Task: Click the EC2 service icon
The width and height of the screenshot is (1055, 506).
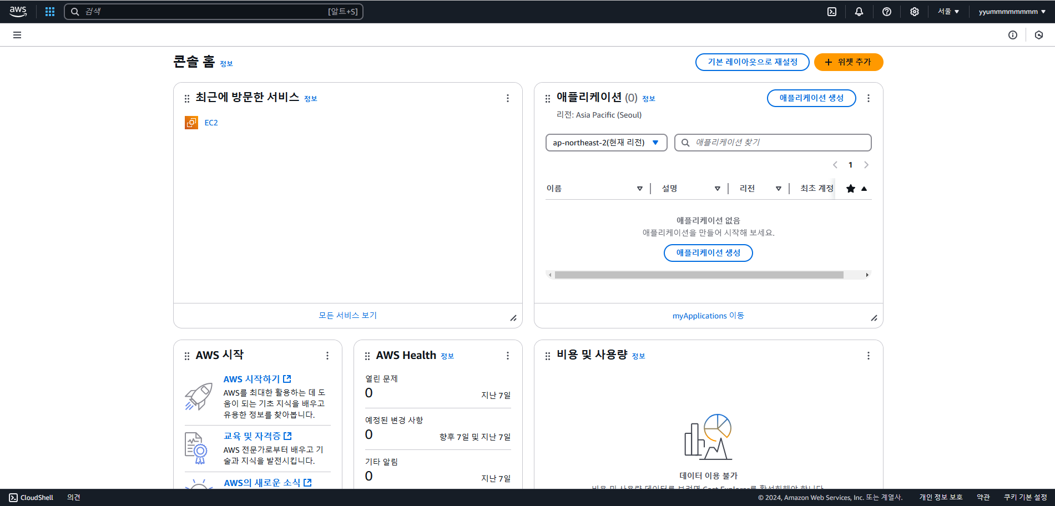Action: coord(191,123)
